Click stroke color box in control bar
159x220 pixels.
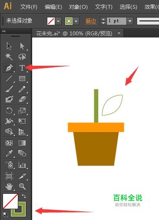69,21
